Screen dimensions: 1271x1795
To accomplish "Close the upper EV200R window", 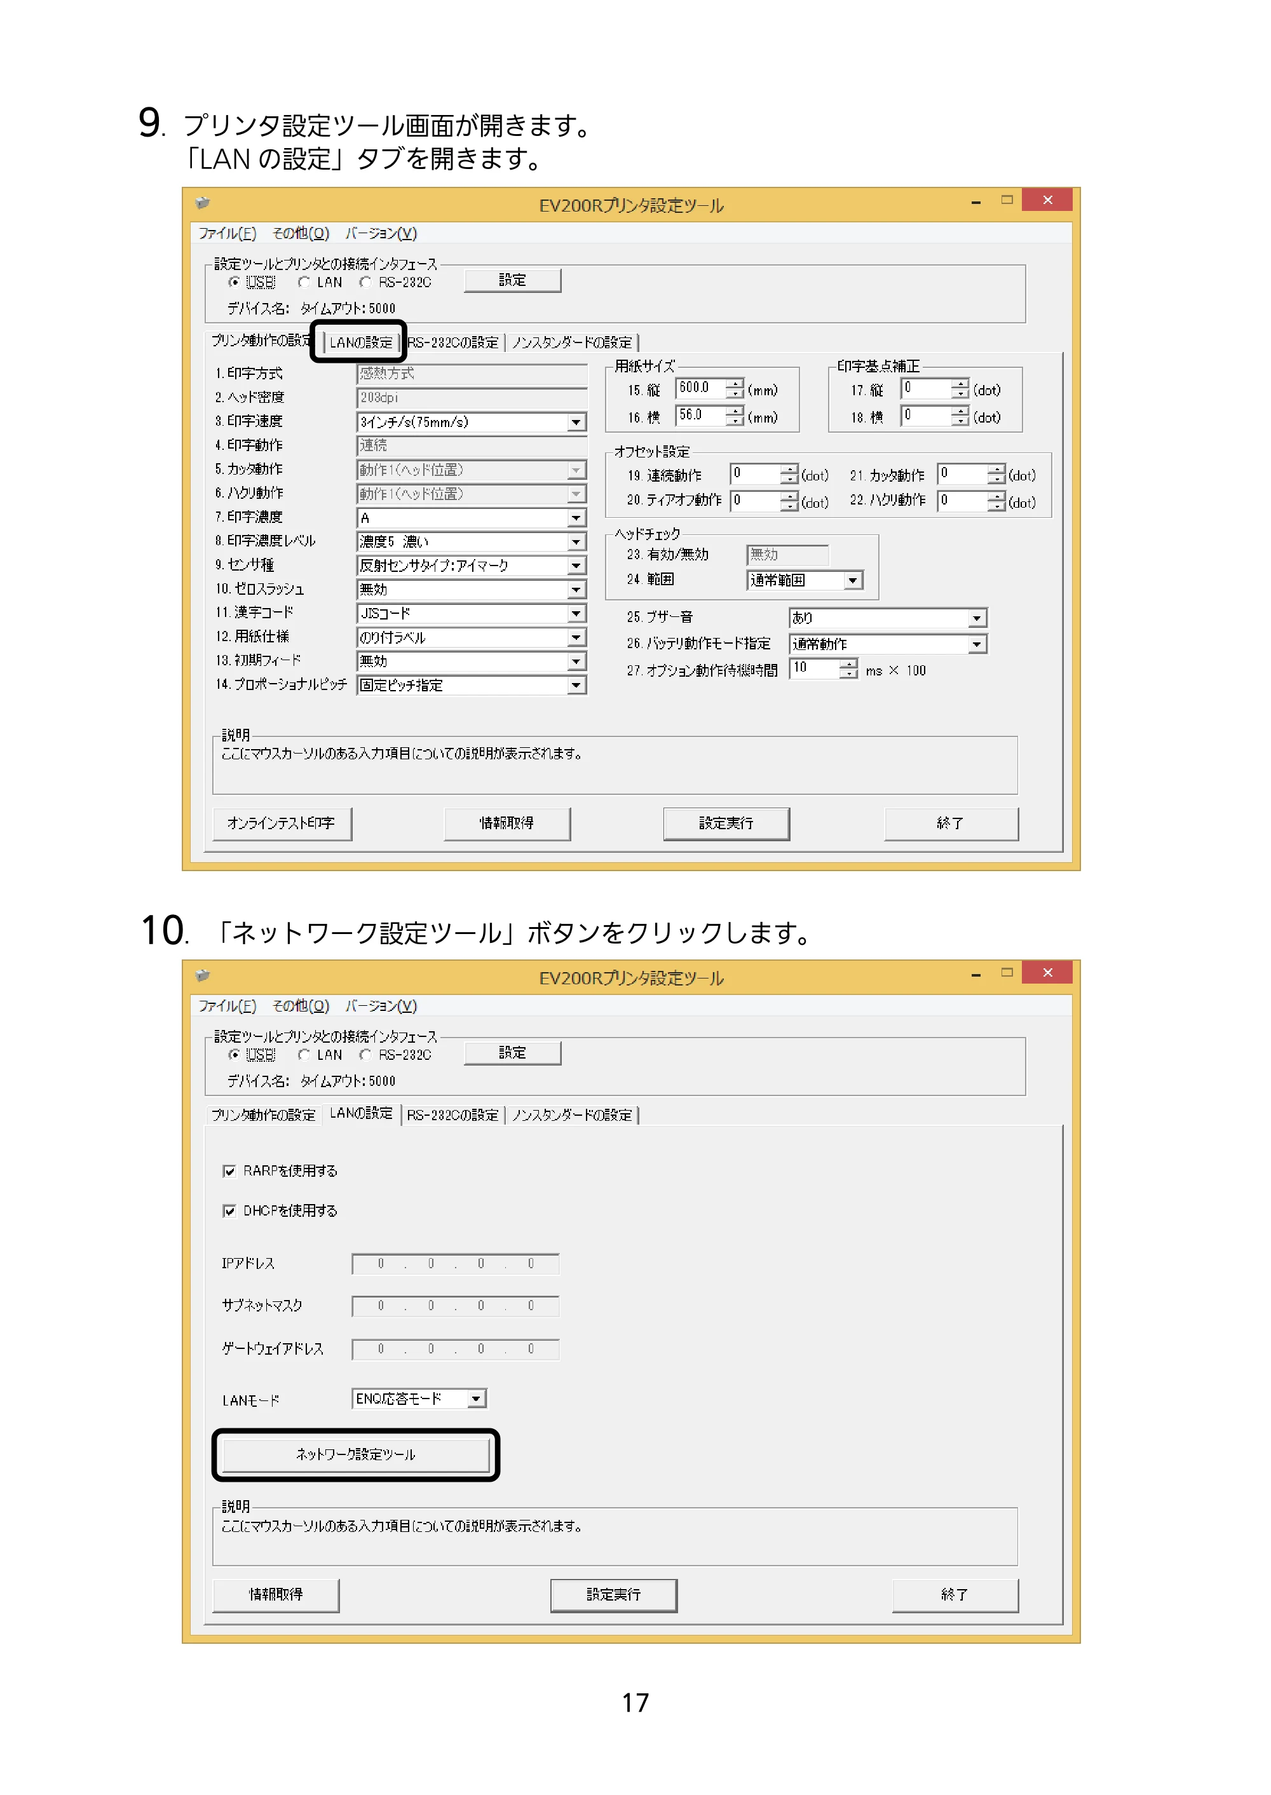I will pos(1047,200).
